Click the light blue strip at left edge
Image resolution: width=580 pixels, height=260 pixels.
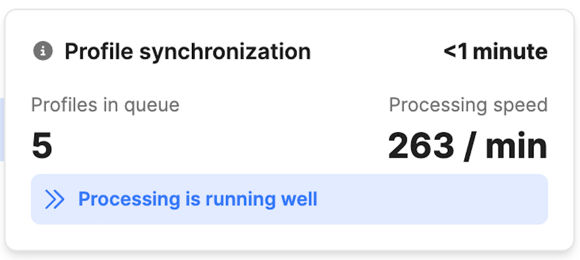[x=2, y=129]
